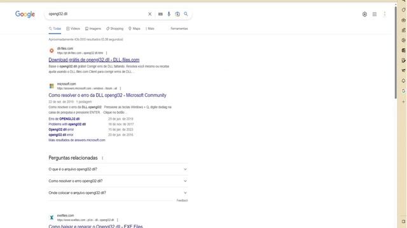The height and width of the screenshot is (228, 407).
Task: Click the page vertical scrollbar thumb
Action: (396, 52)
